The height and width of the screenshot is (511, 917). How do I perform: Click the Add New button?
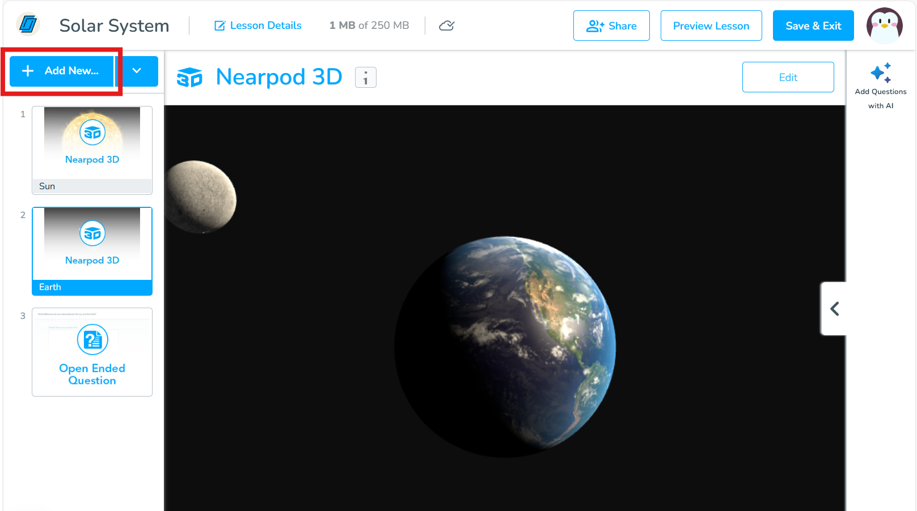point(61,71)
